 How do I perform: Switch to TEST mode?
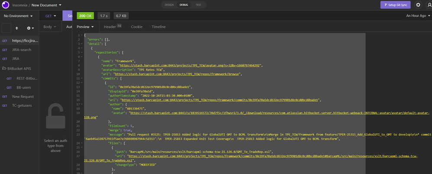click(x=198, y=5)
